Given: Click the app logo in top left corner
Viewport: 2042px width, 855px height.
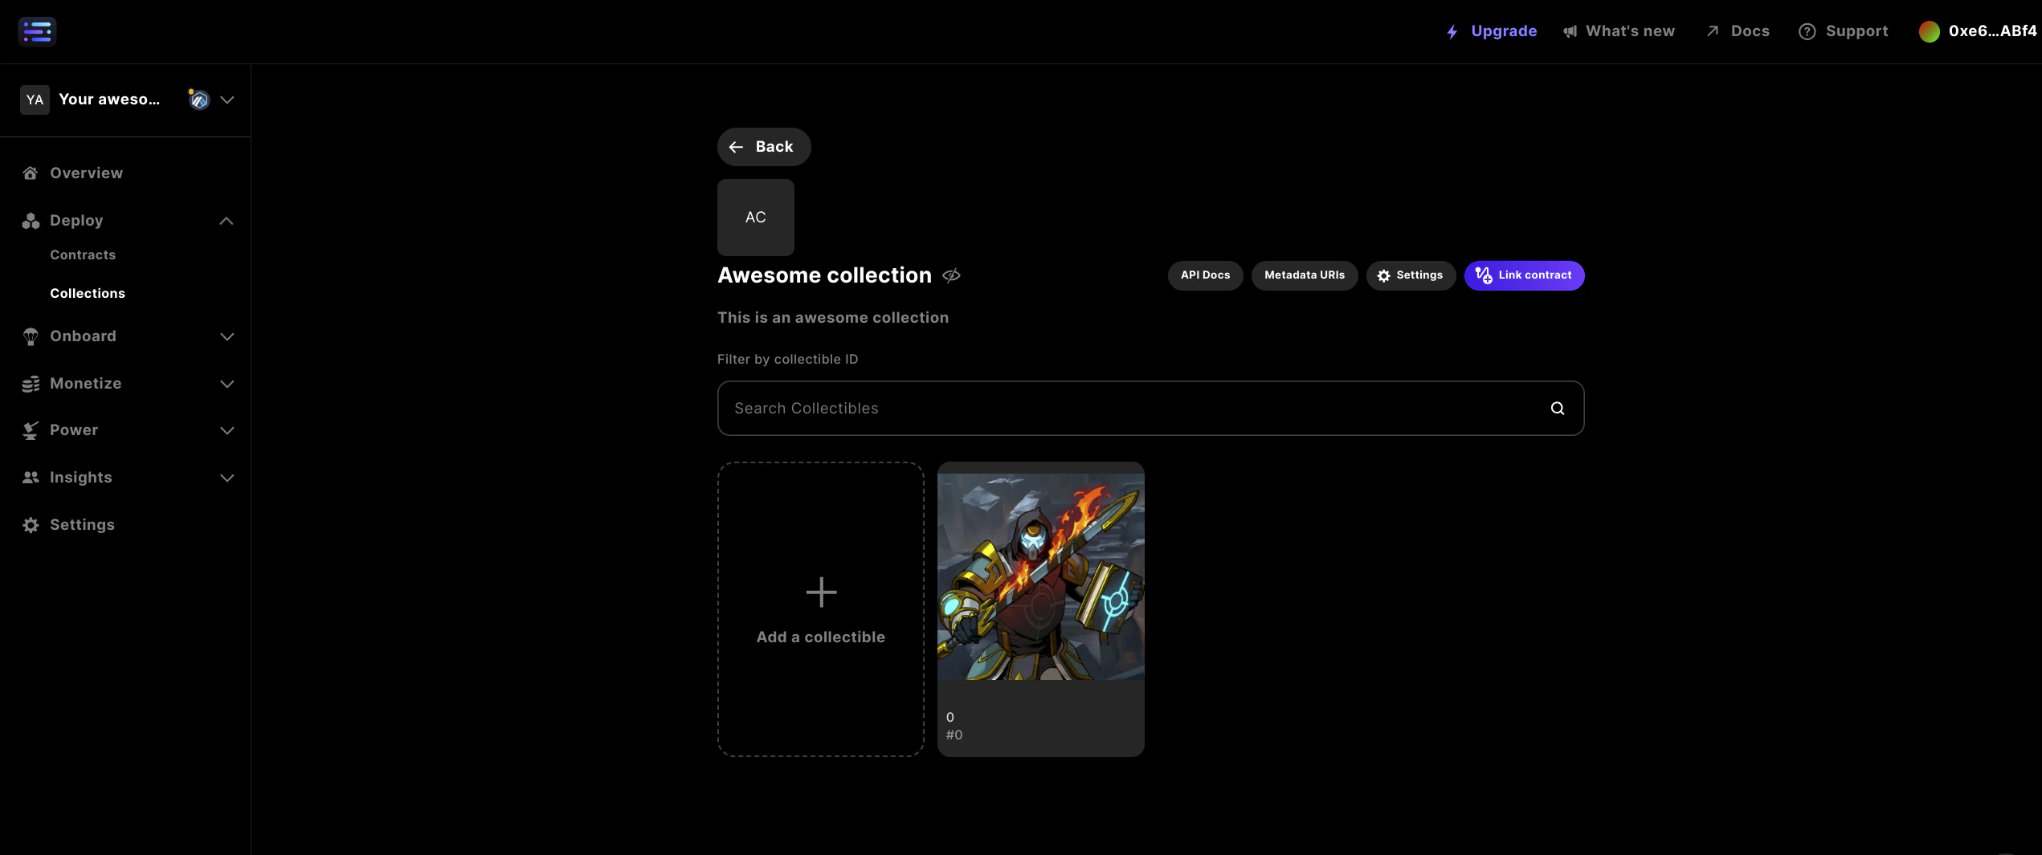Looking at the screenshot, I should tap(37, 31).
